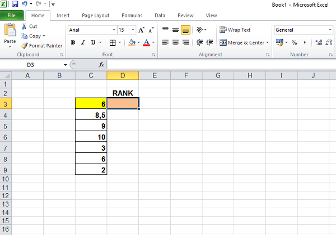Viewport: 336px width, 235px height.
Task: Click the Increase Font Size icon
Action: (141, 30)
